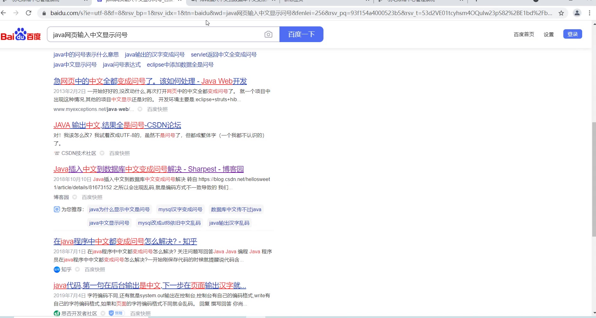Select suggestion chip 数据库中文传不过java
This screenshot has width=596, height=318.
236,209
